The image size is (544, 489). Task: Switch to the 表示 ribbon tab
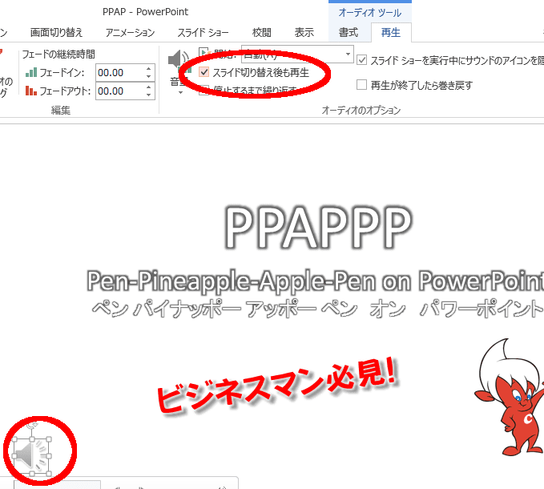coord(304,32)
